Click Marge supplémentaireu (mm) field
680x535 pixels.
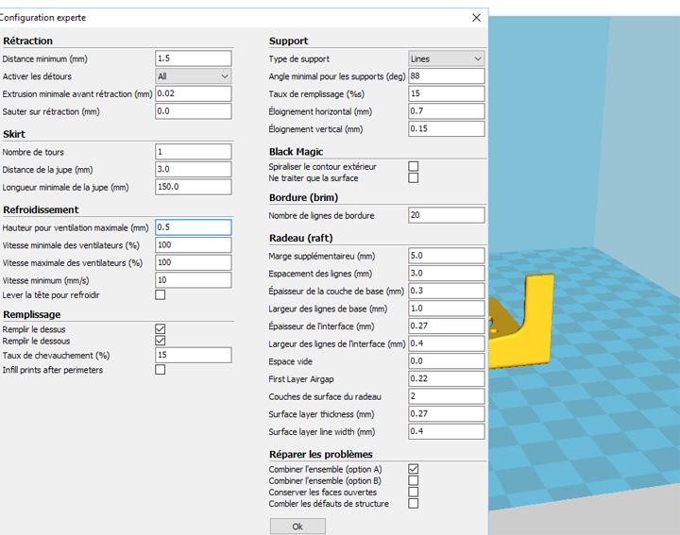point(446,256)
